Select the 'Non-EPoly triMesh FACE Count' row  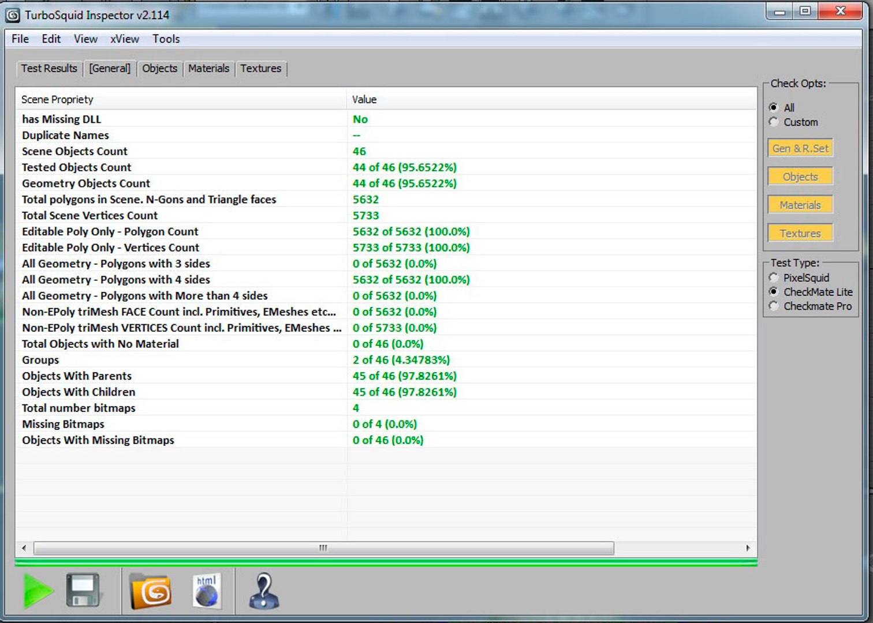386,311
